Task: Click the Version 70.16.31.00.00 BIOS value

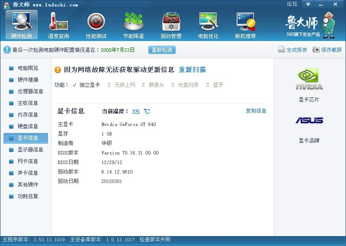Action: [x=130, y=153]
